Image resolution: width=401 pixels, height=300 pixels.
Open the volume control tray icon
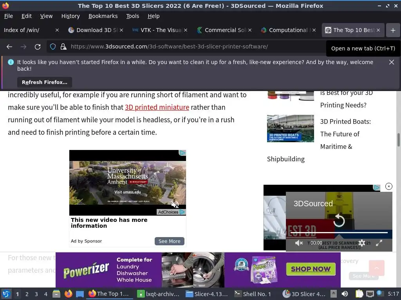click(x=345, y=294)
